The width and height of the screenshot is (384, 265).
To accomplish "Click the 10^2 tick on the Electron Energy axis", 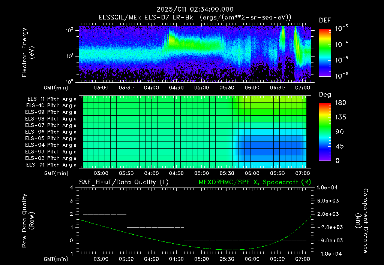I will pos(69,30).
